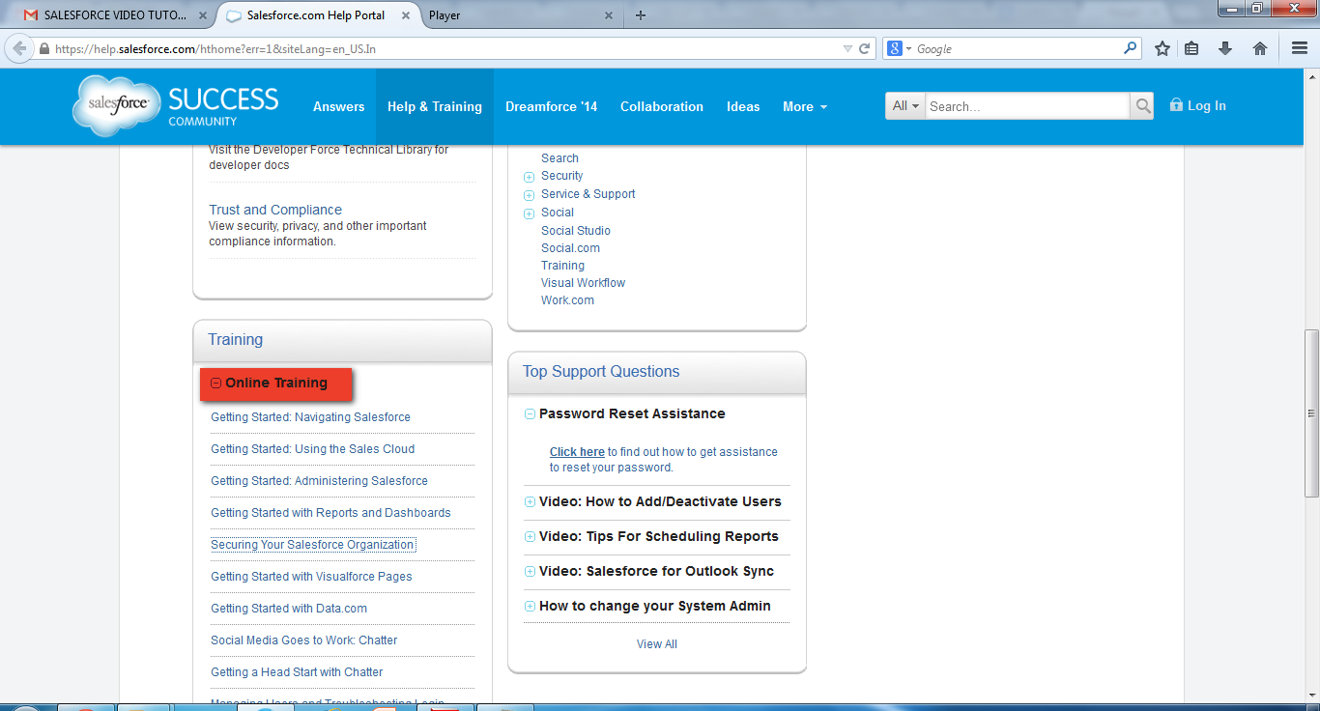This screenshot has width=1320, height=711.
Task: Click the Log In link
Action: (1206, 106)
